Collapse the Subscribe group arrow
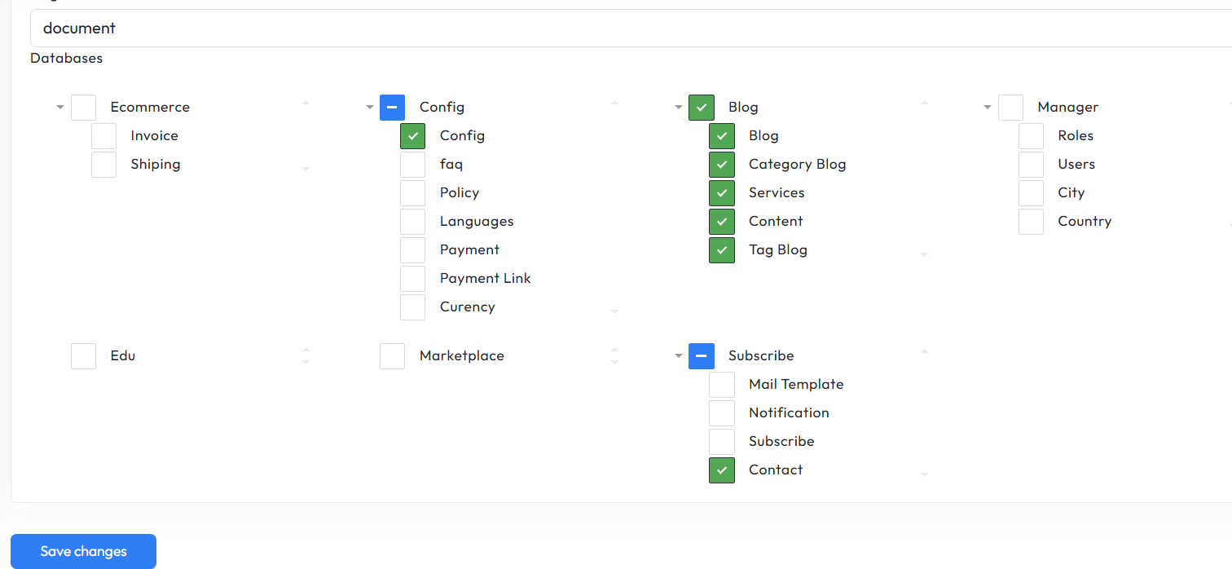The width and height of the screenshot is (1232, 569). pyautogui.click(x=679, y=356)
